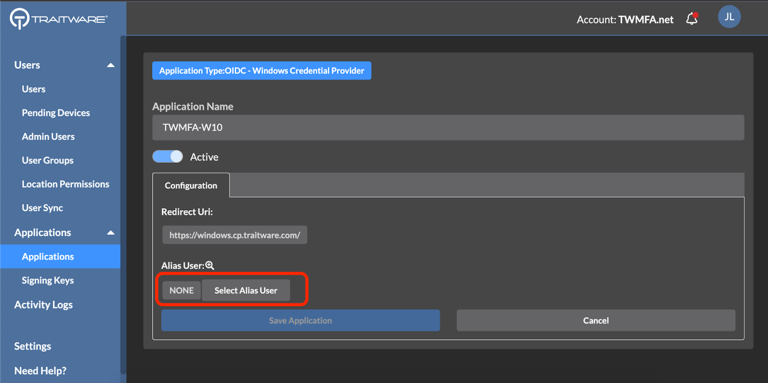Click Save Application button
The image size is (768, 383).
300,320
